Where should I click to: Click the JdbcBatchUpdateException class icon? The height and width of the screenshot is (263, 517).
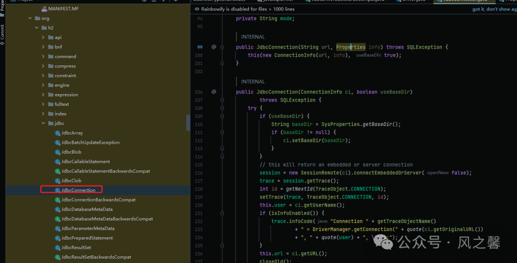pos(57,143)
